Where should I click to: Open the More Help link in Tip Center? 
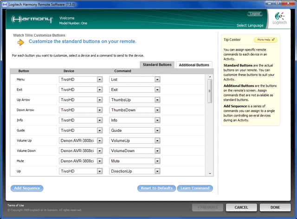[x=265, y=40]
